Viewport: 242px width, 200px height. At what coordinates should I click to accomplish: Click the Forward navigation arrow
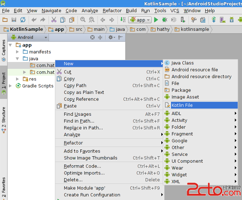pyautogui.click(x=112, y=20)
